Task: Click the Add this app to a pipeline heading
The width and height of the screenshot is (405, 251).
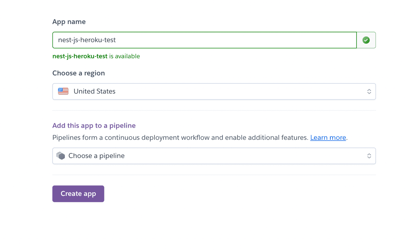Action: [x=94, y=125]
